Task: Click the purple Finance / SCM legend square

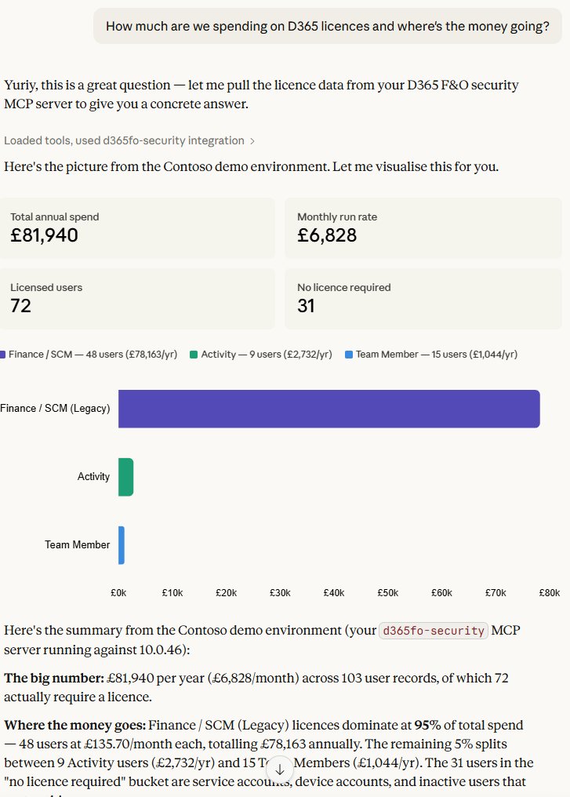Action: [3, 355]
